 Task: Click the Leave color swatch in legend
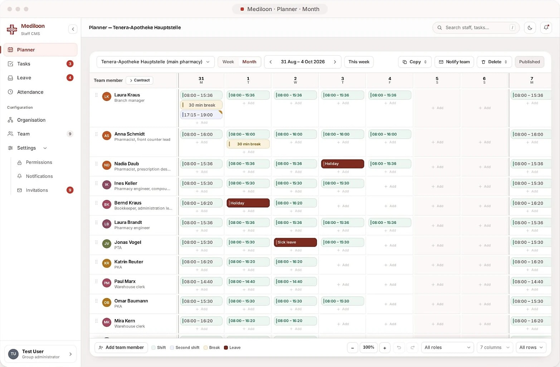(x=226, y=348)
